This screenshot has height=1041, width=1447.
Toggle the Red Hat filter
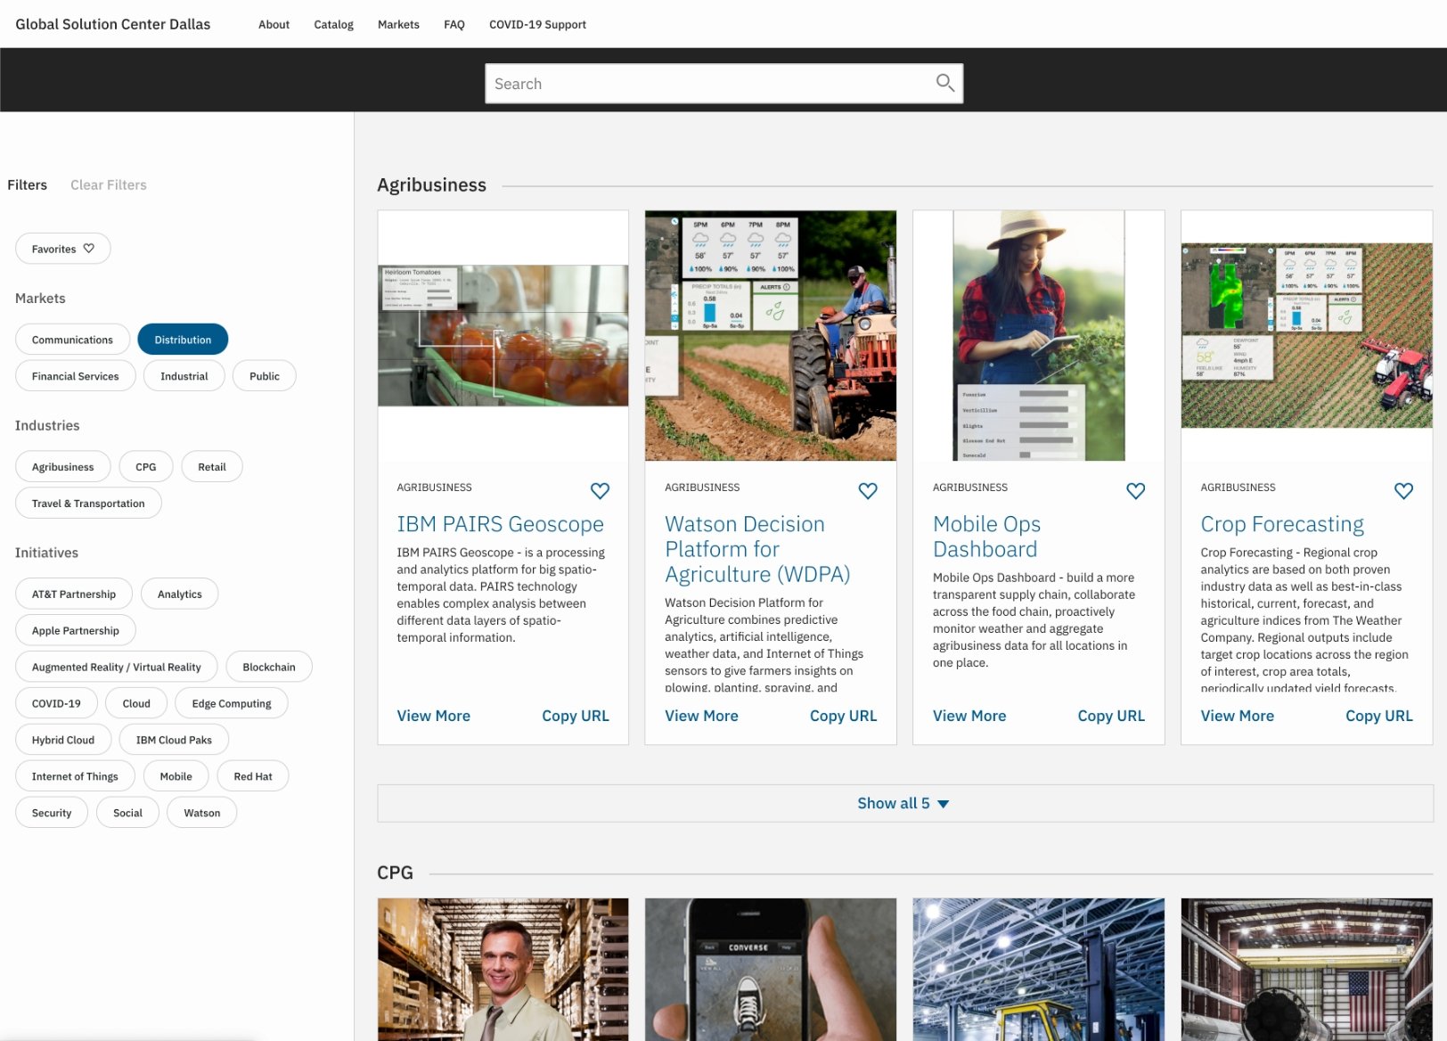(253, 777)
